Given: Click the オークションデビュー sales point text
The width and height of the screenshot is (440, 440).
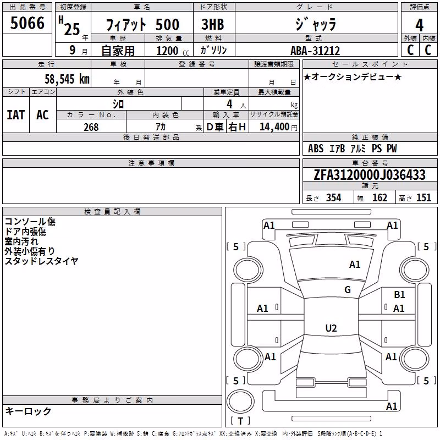Looking at the screenshot, I should click(353, 76).
